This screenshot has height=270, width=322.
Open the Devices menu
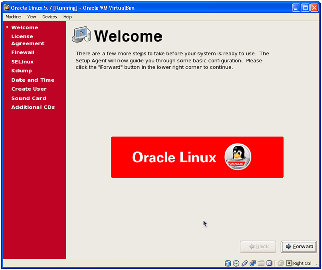[x=50, y=17]
